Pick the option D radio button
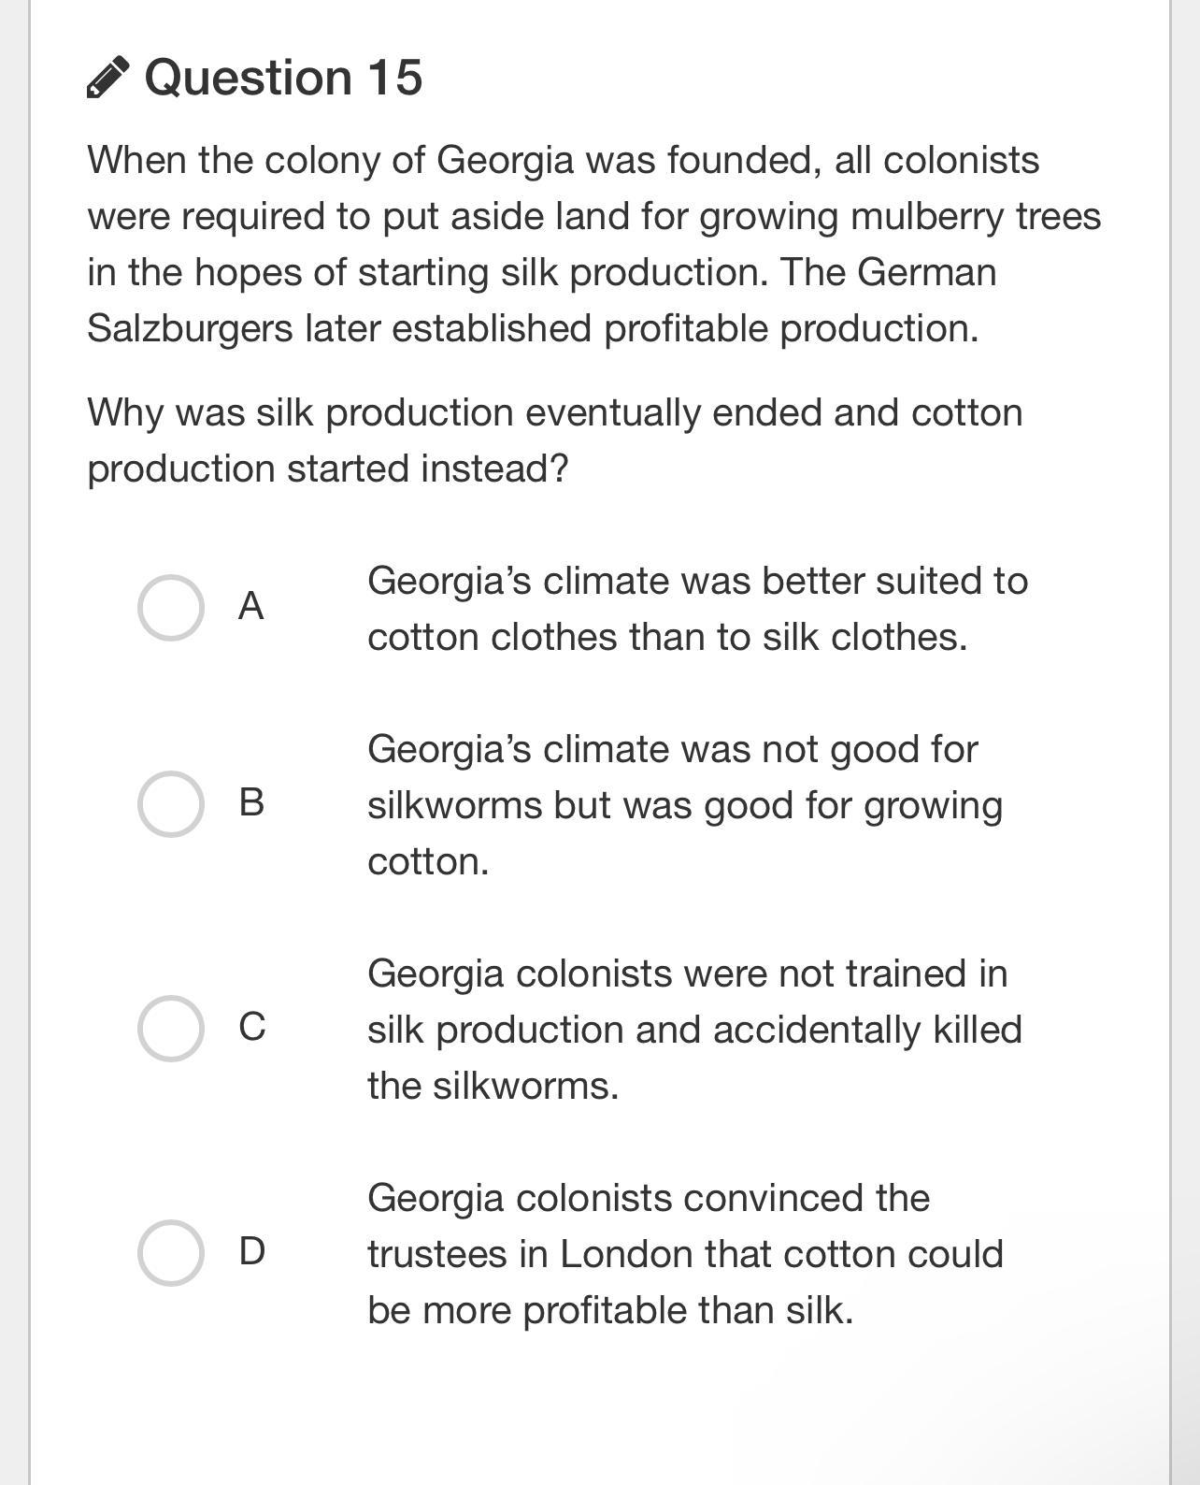The image size is (1200, 1485). click(171, 1252)
